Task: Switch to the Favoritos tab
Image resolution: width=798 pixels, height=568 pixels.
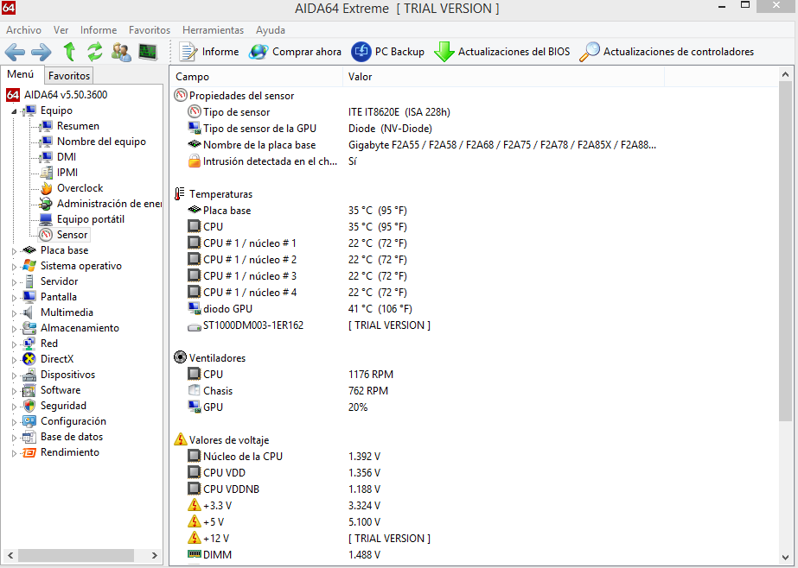Action: [69, 76]
